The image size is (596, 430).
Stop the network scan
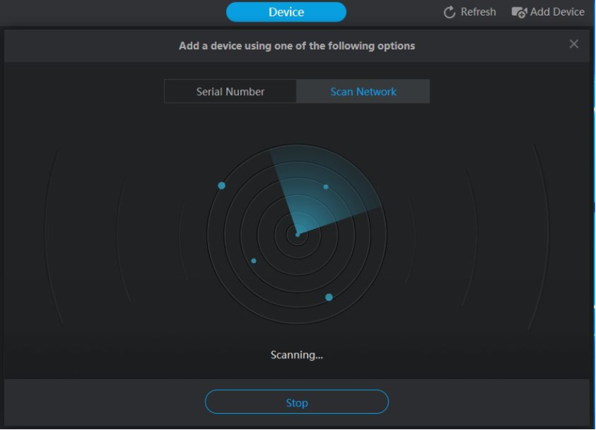pos(297,403)
